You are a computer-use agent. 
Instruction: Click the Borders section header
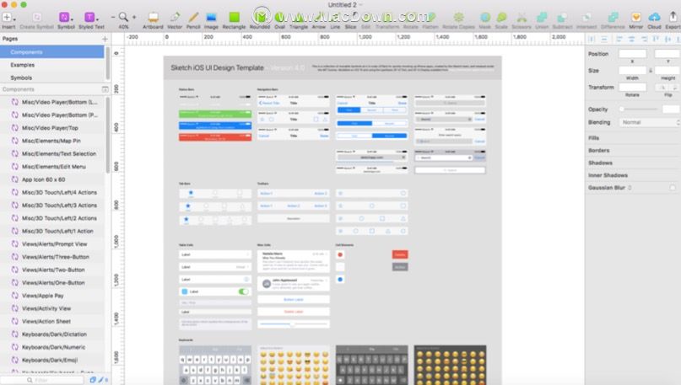tap(598, 151)
